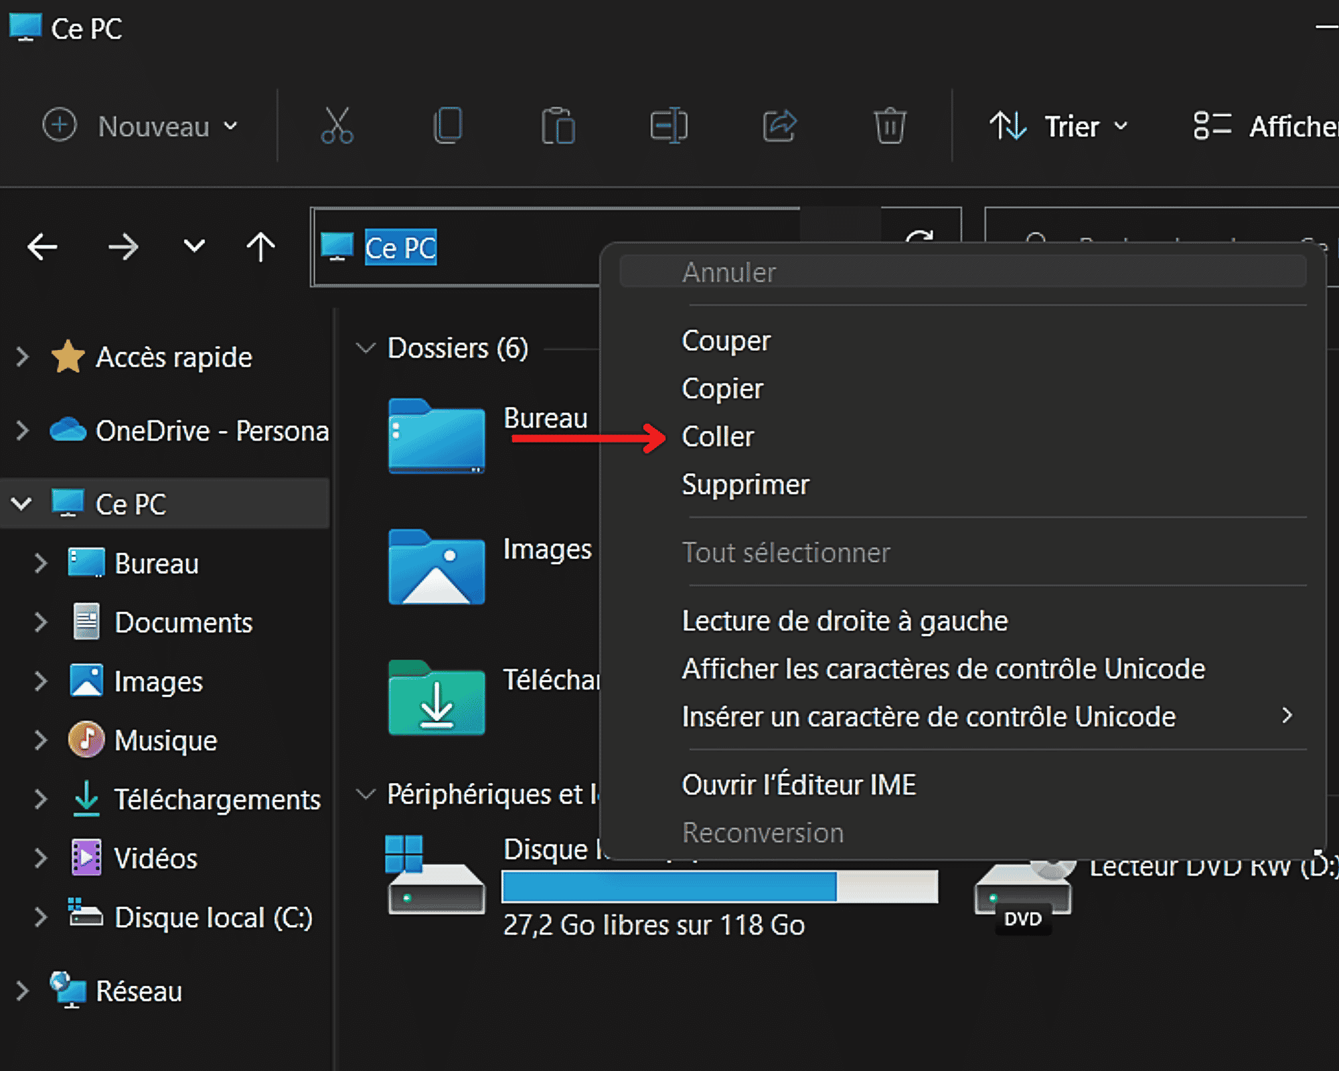Select Accès rapide star item
Screen dimensions: 1339x1071
coord(152,357)
